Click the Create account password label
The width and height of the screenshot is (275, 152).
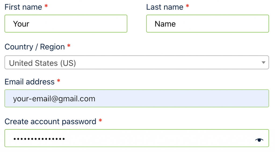click(x=50, y=121)
